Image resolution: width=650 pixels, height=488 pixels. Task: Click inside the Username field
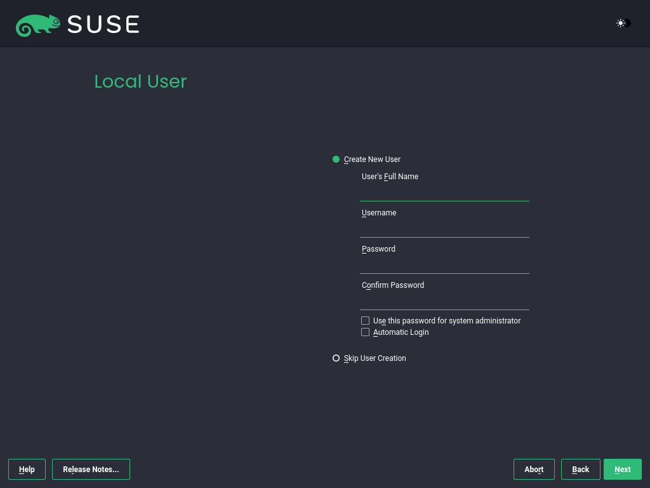[x=444, y=229]
